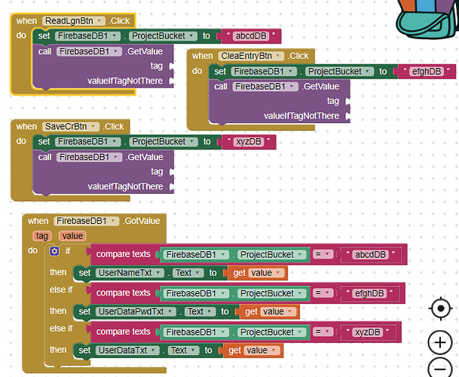Edit abcdDB text in the compare texts block

point(370,255)
